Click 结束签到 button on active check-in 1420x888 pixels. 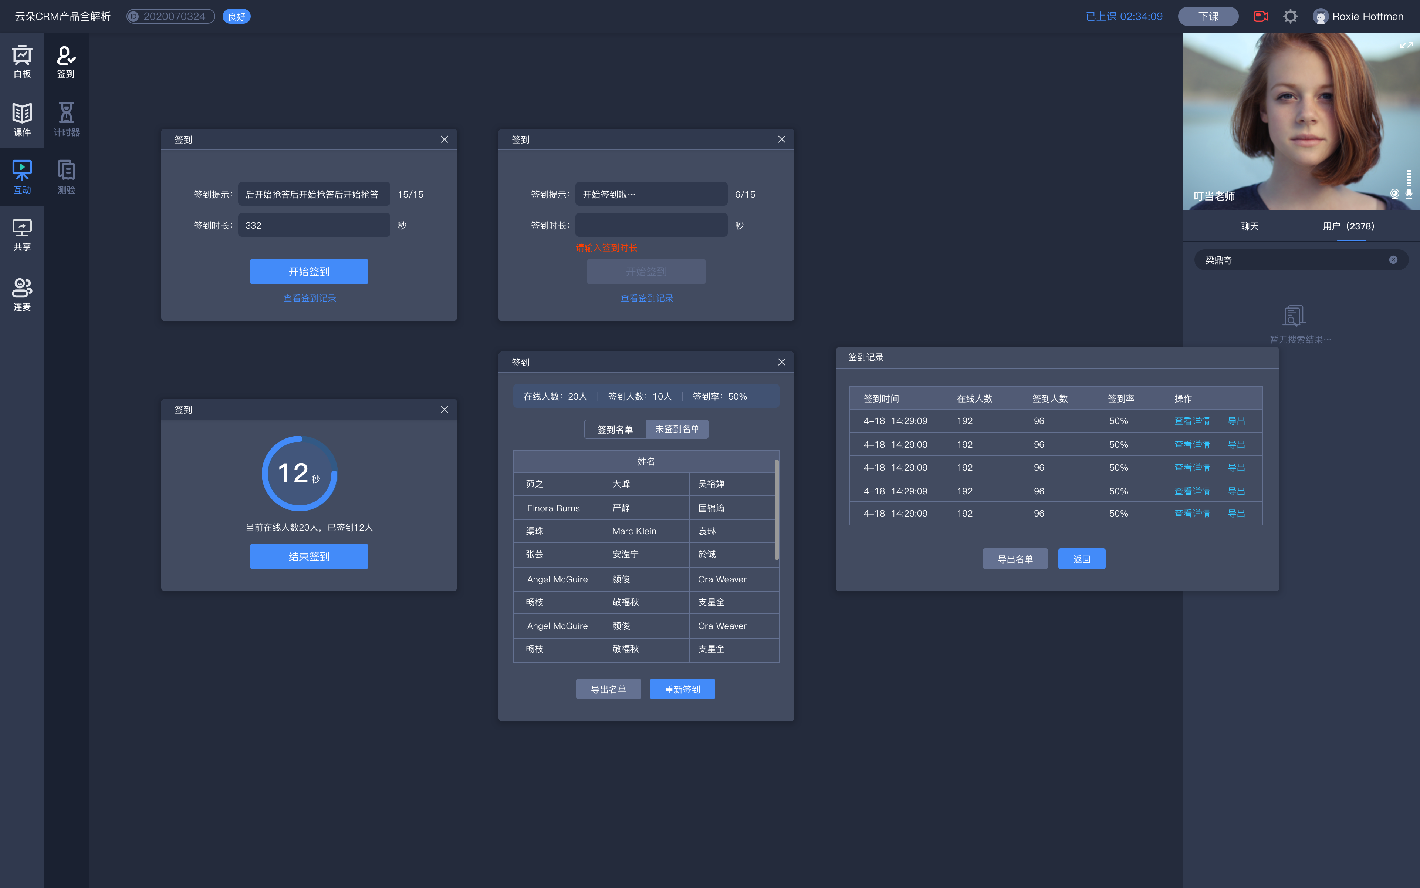(x=309, y=555)
